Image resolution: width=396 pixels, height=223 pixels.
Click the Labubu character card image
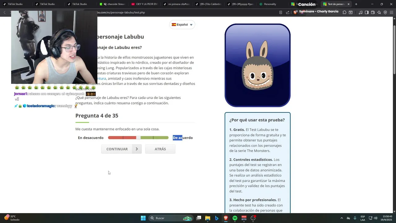[x=257, y=65]
